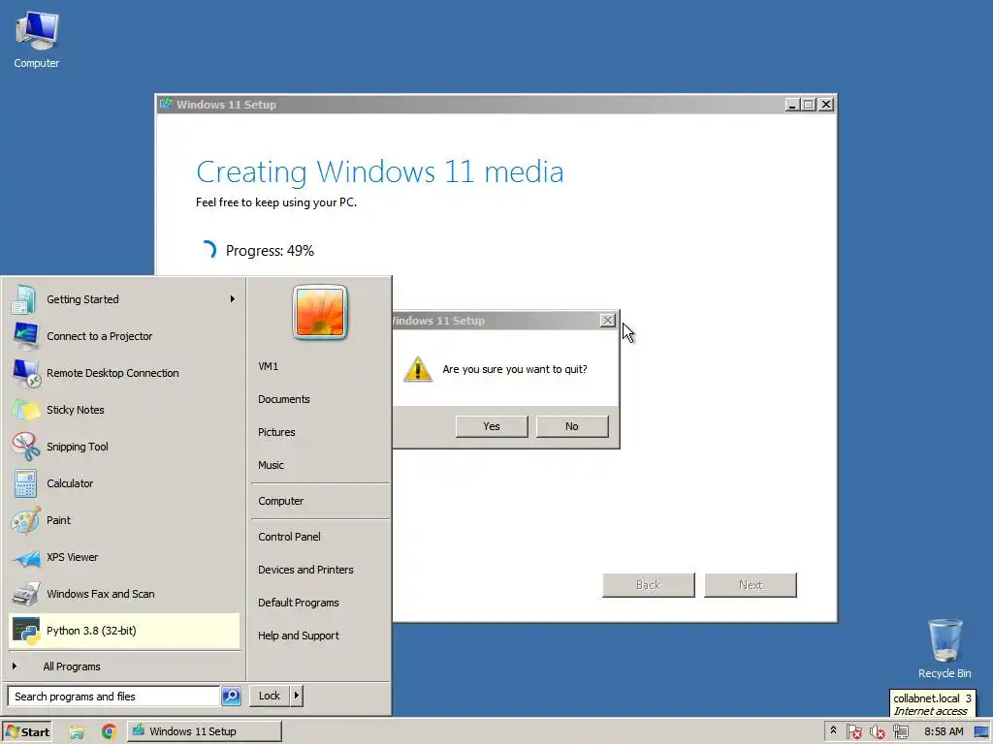Click the search magnifier icon

[231, 696]
